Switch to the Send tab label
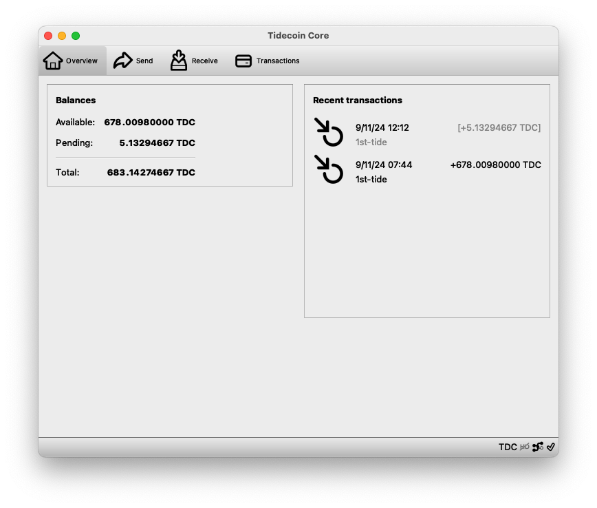The width and height of the screenshot is (597, 508). pos(144,61)
